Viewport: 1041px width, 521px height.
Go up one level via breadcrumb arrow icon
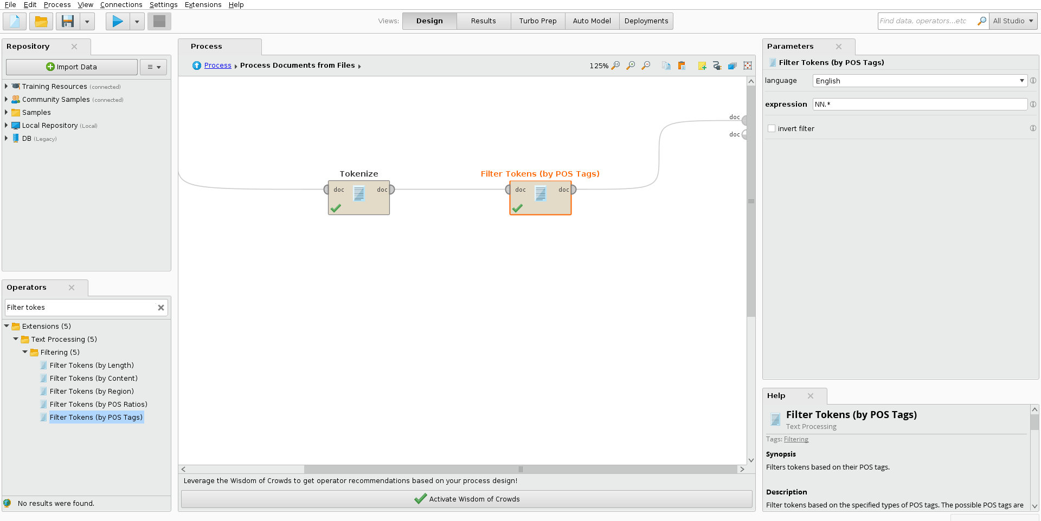coord(197,66)
